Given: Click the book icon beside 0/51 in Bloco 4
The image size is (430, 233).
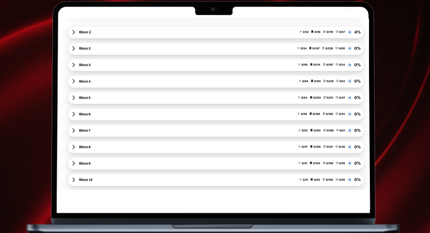Looking at the screenshot, I should [337, 81].
